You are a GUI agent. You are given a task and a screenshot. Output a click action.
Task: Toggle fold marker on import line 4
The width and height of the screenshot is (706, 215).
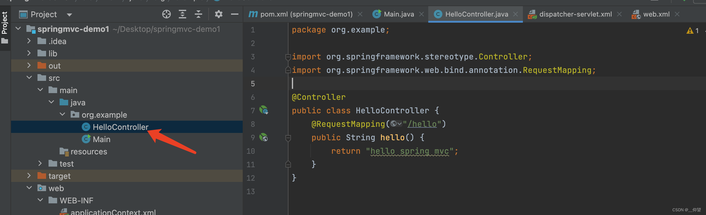pyautogui.click(x=288, y=70)
